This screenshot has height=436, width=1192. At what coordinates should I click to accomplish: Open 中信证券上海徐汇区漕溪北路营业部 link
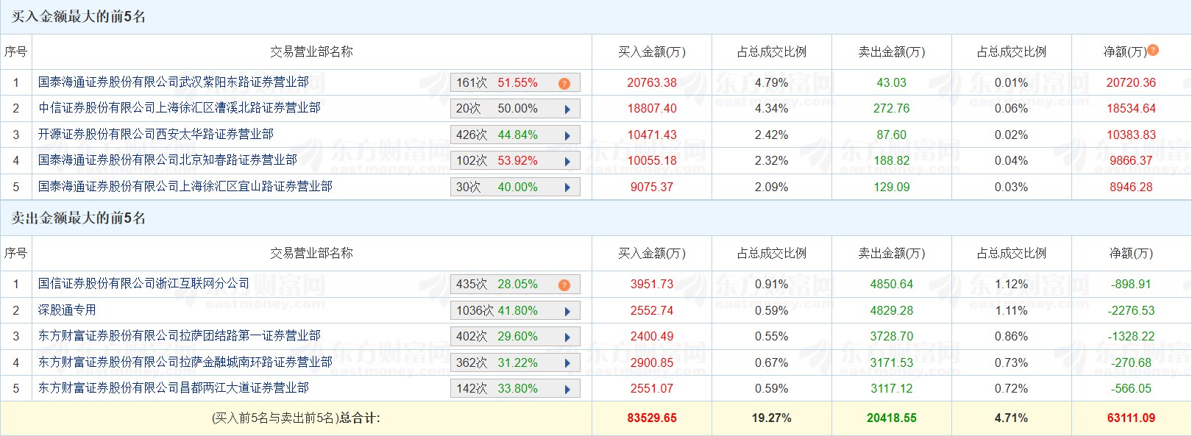180,108
